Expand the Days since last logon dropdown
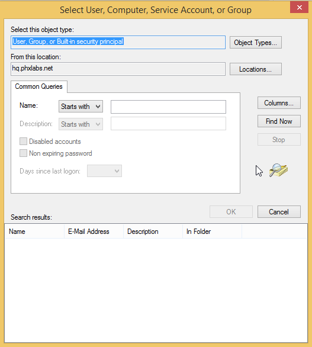Image resolution: width=312 pixels, height=347 pixels. (x=104, y=171)
